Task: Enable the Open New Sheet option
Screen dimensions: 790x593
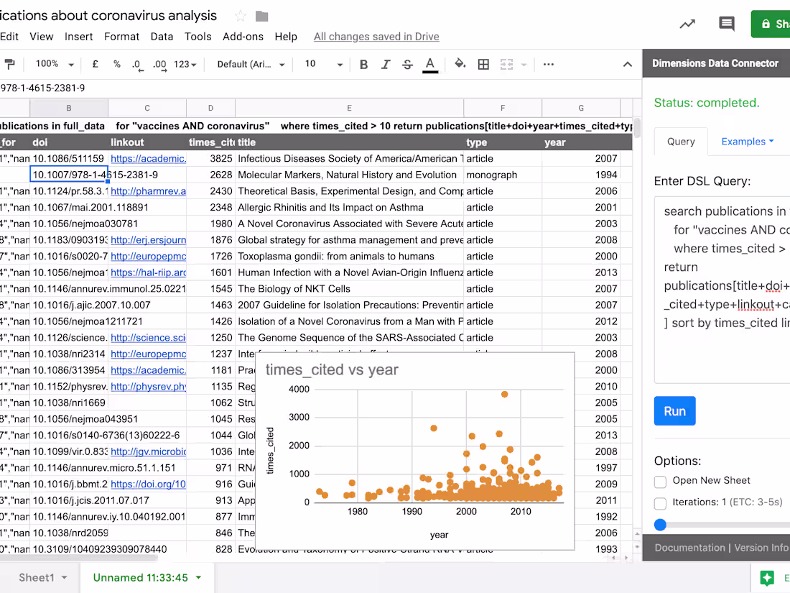Action: tap(660, 481)
